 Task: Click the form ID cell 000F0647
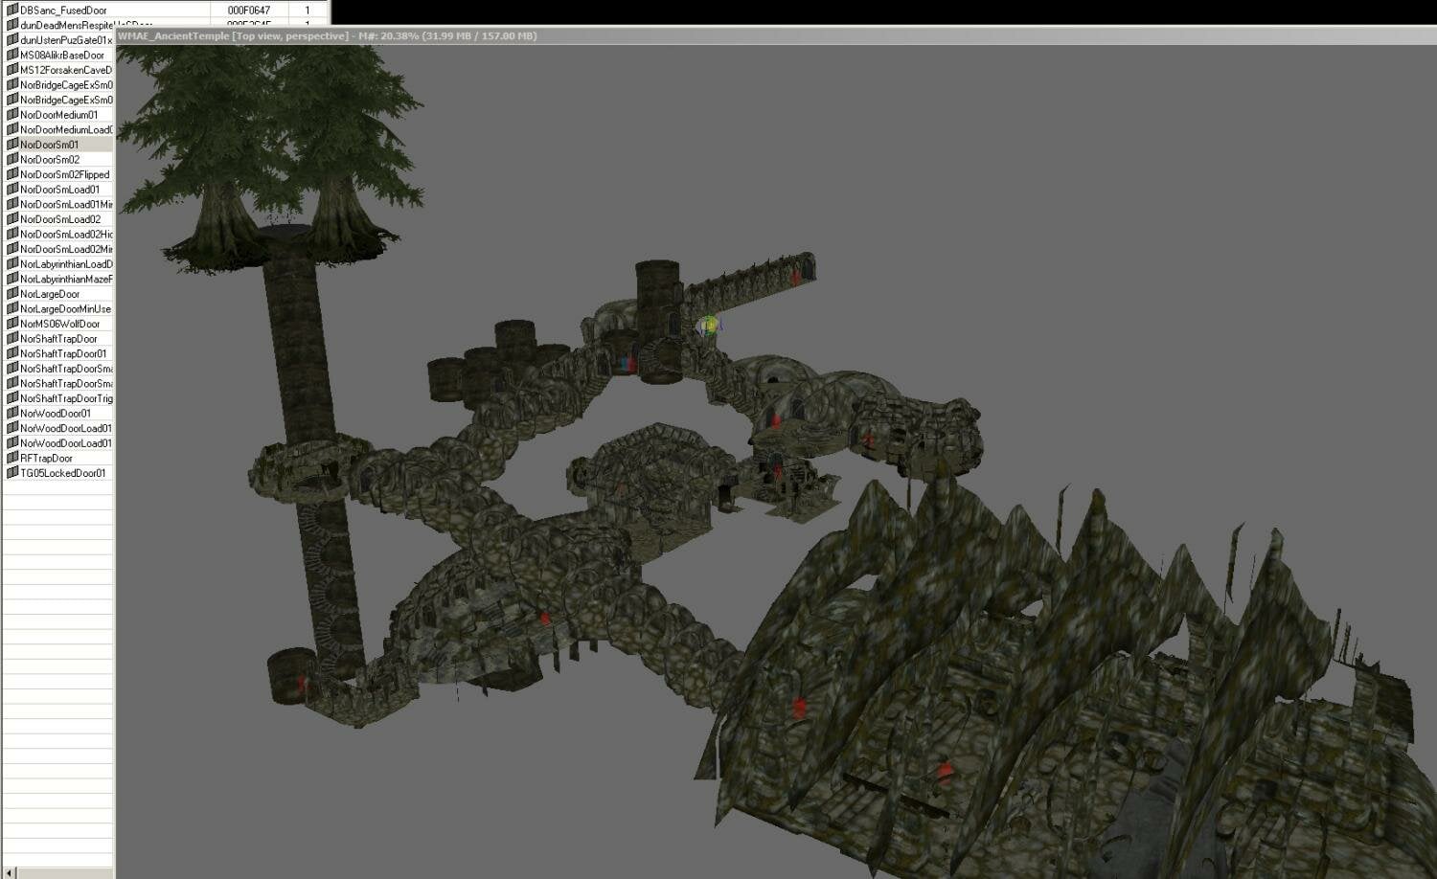click(249, 11)
